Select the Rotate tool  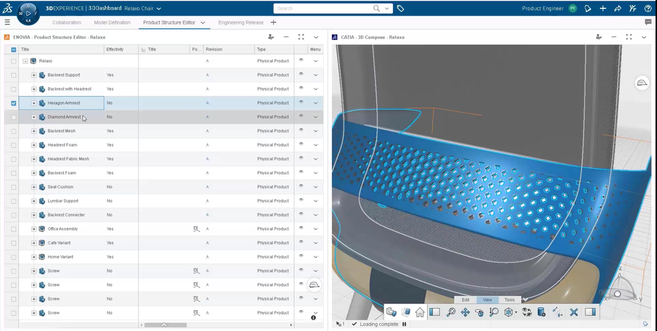479,312
